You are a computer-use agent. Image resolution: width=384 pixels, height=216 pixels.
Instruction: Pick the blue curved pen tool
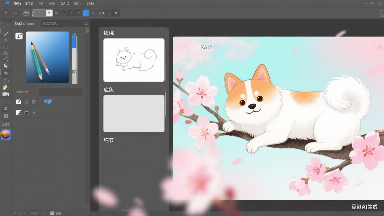[x=6, y=59]
